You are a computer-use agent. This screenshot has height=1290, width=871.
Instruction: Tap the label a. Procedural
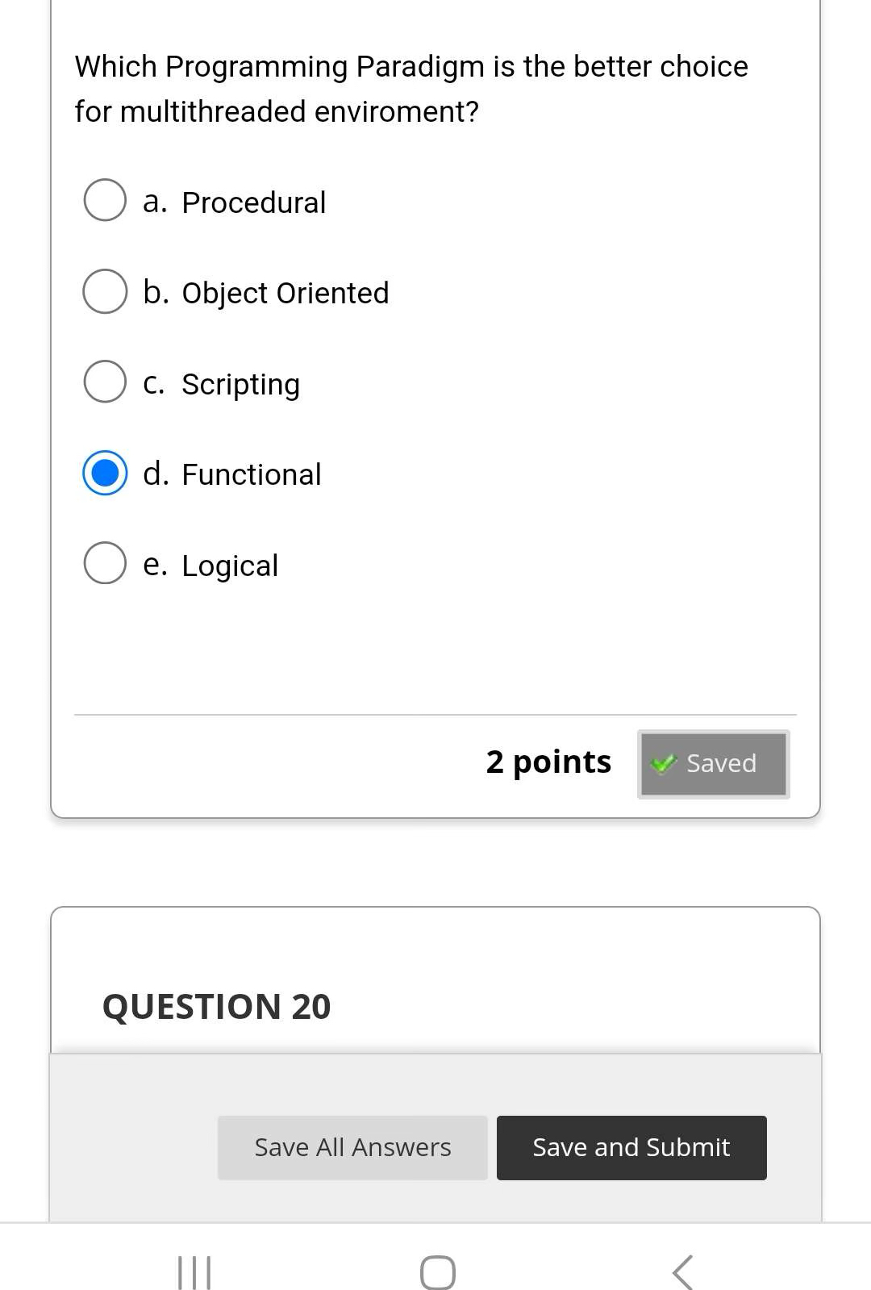click(x=233, y=202)
